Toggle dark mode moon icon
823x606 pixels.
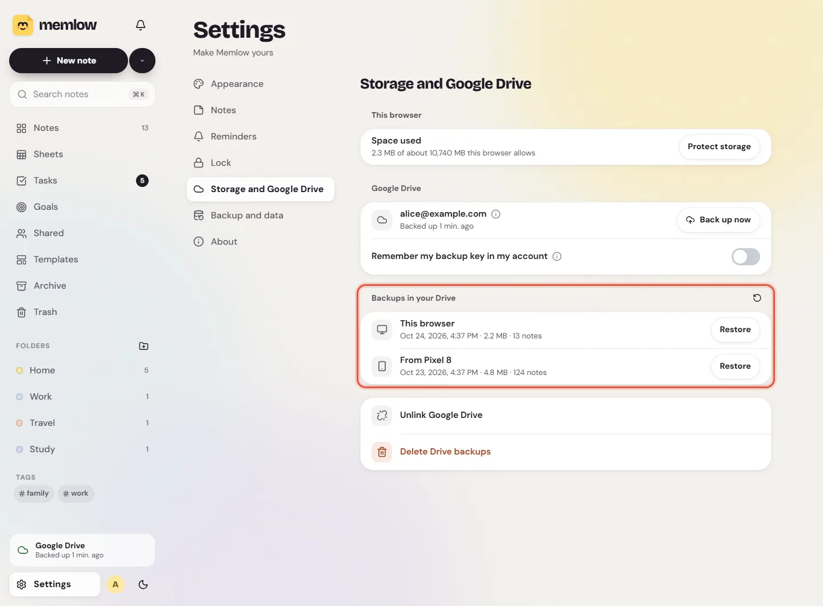pyautogui.click(x=143, y=584)
